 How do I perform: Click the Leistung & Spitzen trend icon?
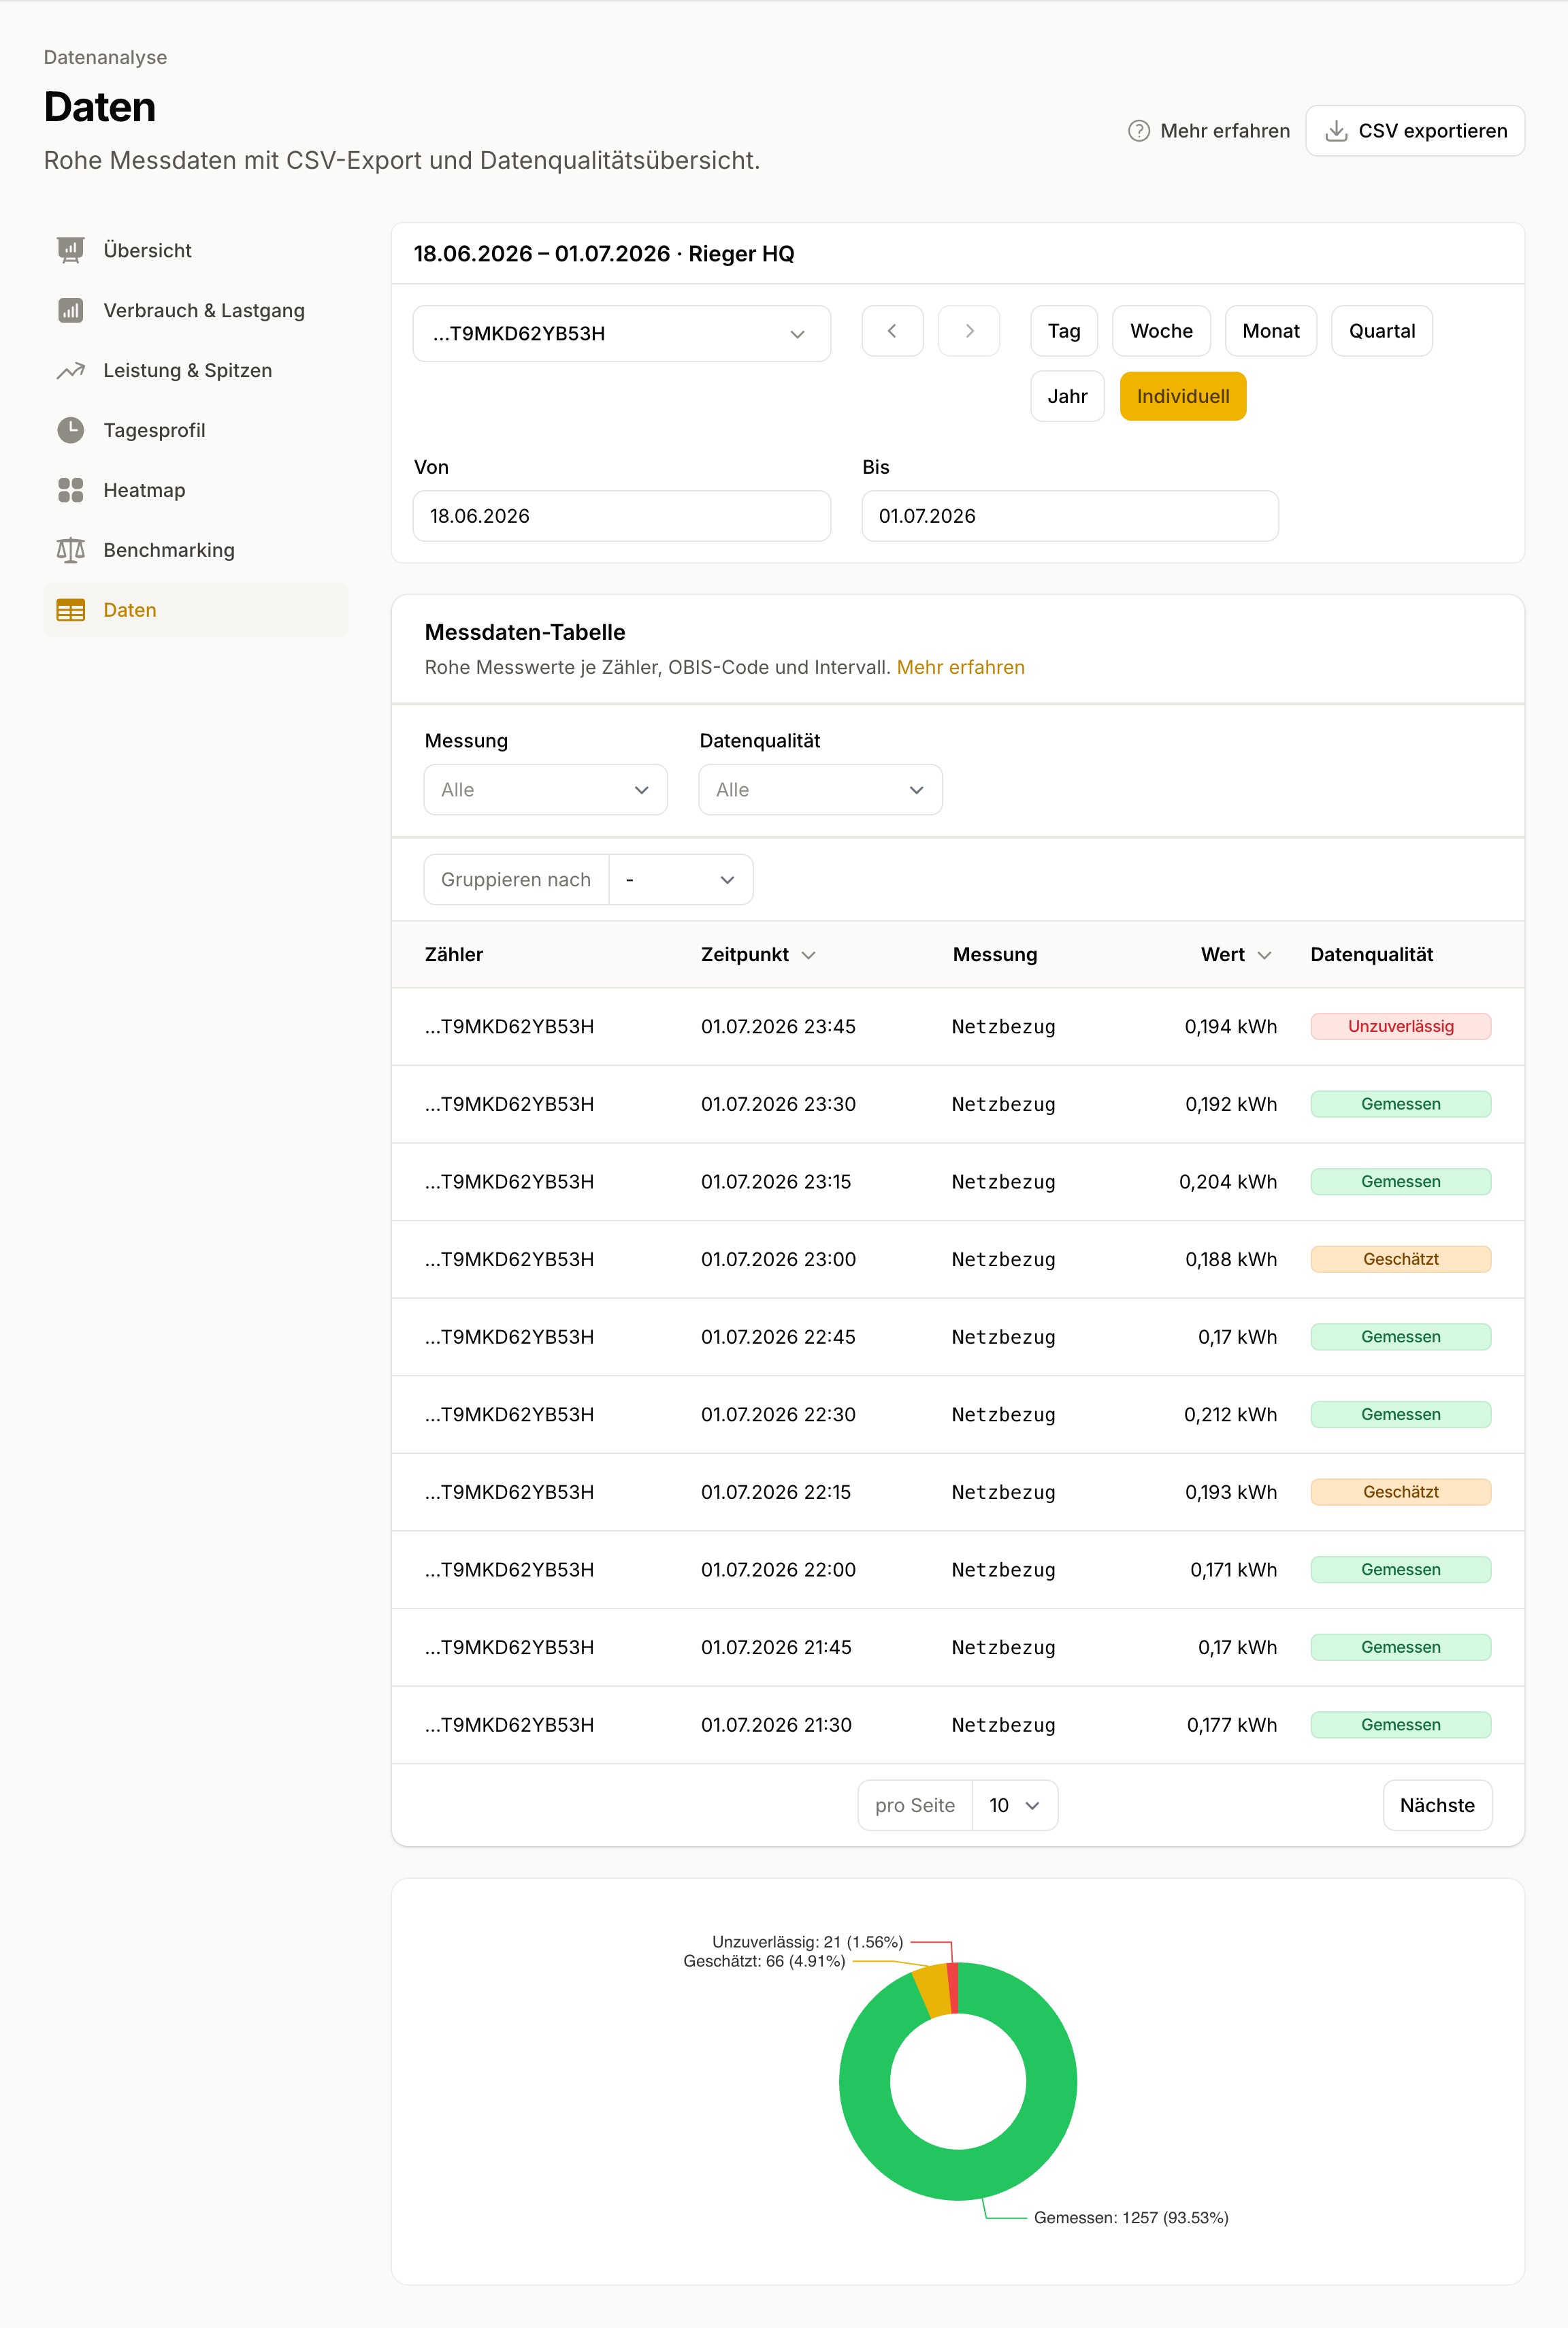(x=70, y=370)
